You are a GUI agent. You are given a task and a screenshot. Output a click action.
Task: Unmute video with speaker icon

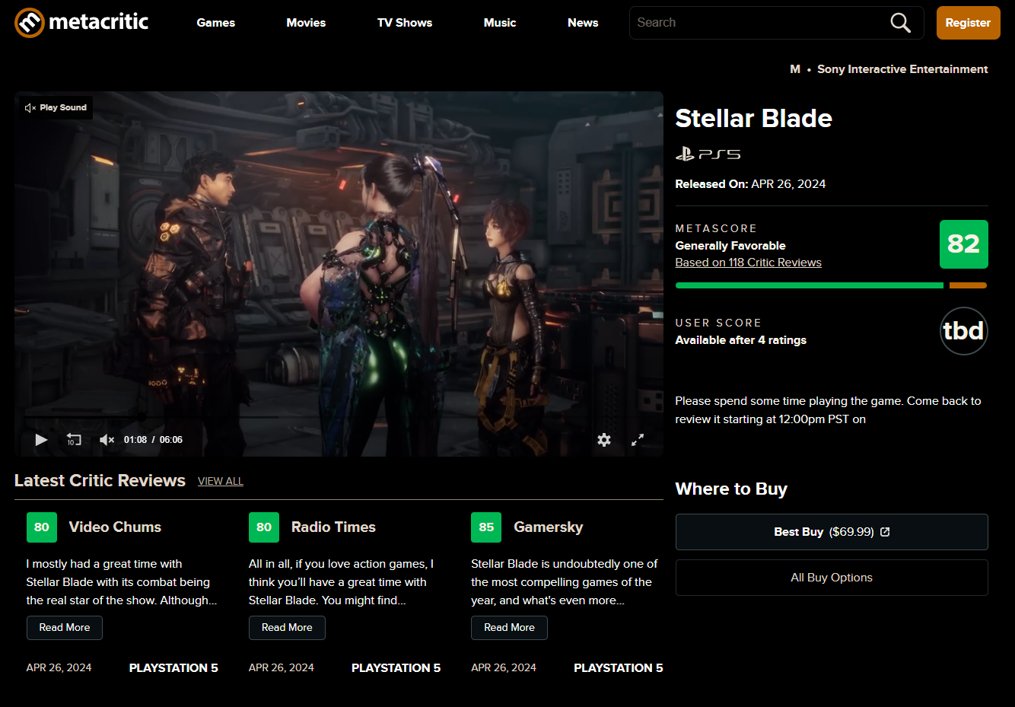pos(107,440)
